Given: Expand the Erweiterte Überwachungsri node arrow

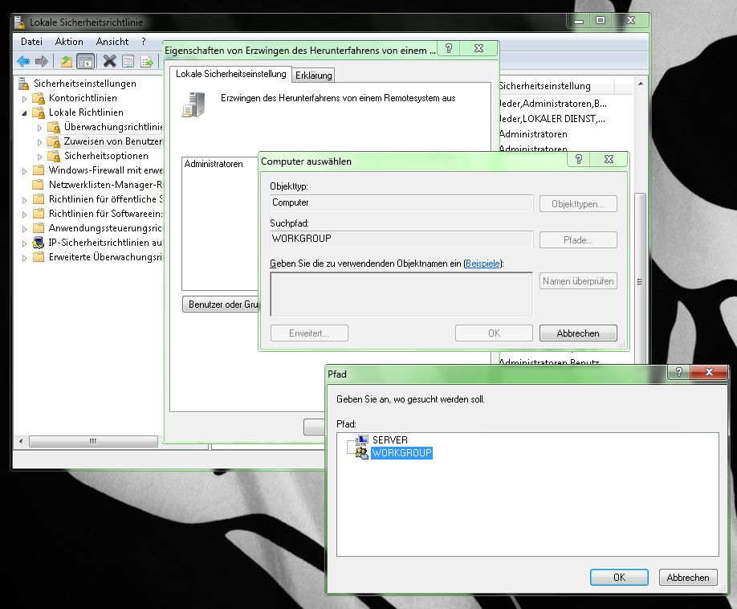Looking at the screenshot, I should click(x=24, y=258).
